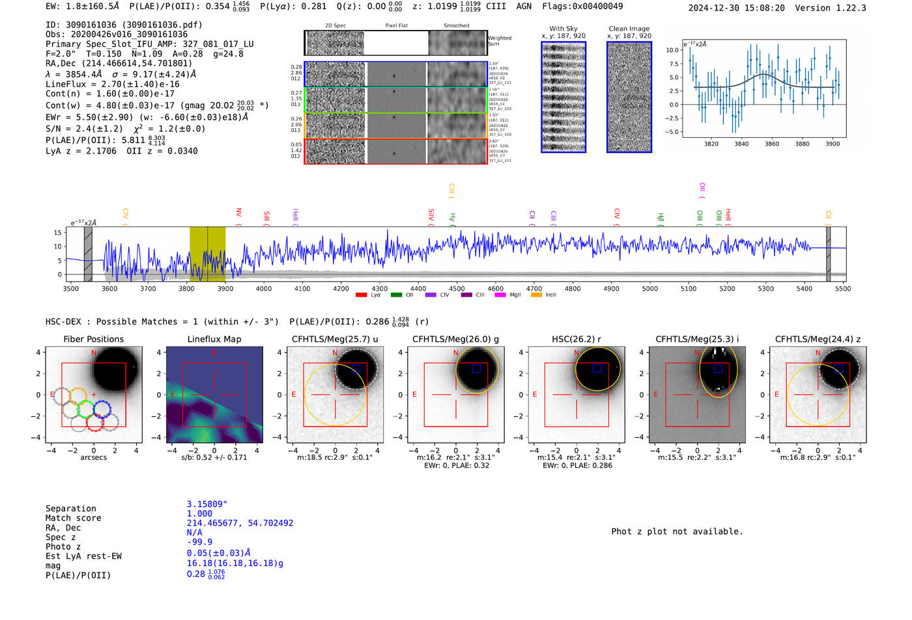
Task: Click the Fiber Positions panel
Action: tap(94, 394)
